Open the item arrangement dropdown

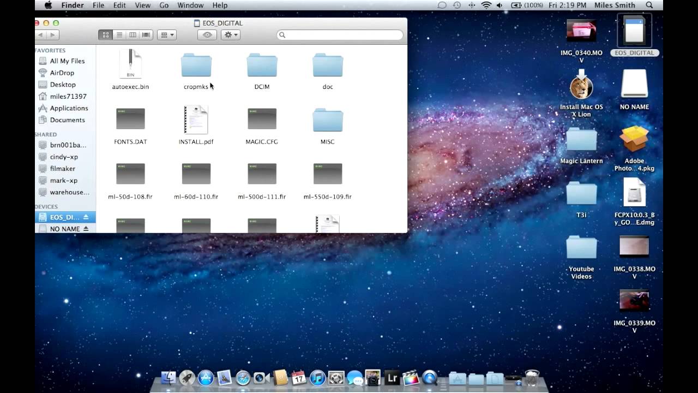click(x=166, y=34)
